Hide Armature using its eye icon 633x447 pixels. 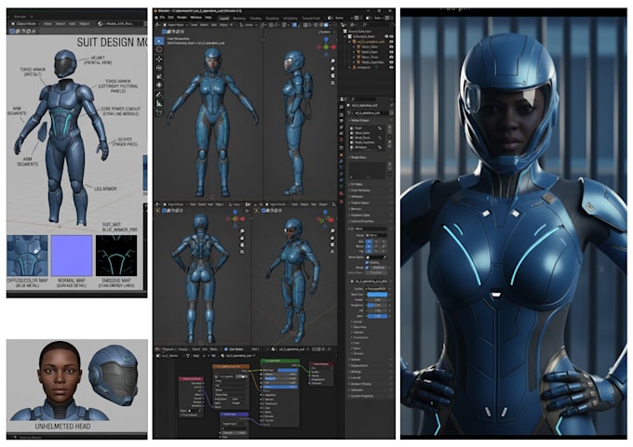tap(391, 68)
